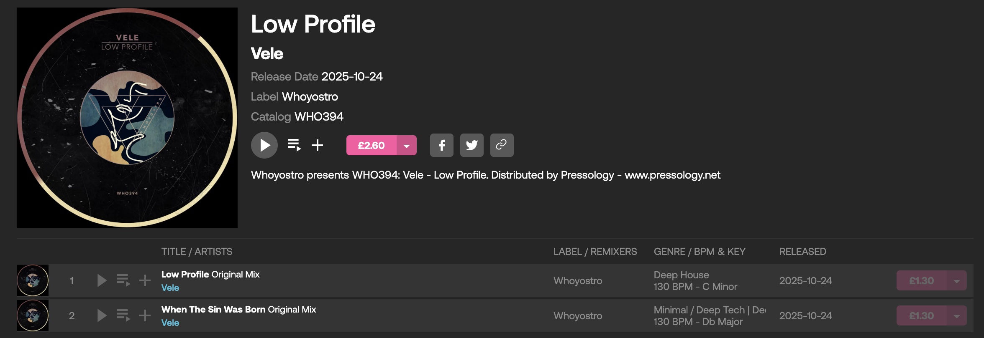This screenshot has width=984, height=338.
Task: Share release on Twitter
Action: coord(472,145)
